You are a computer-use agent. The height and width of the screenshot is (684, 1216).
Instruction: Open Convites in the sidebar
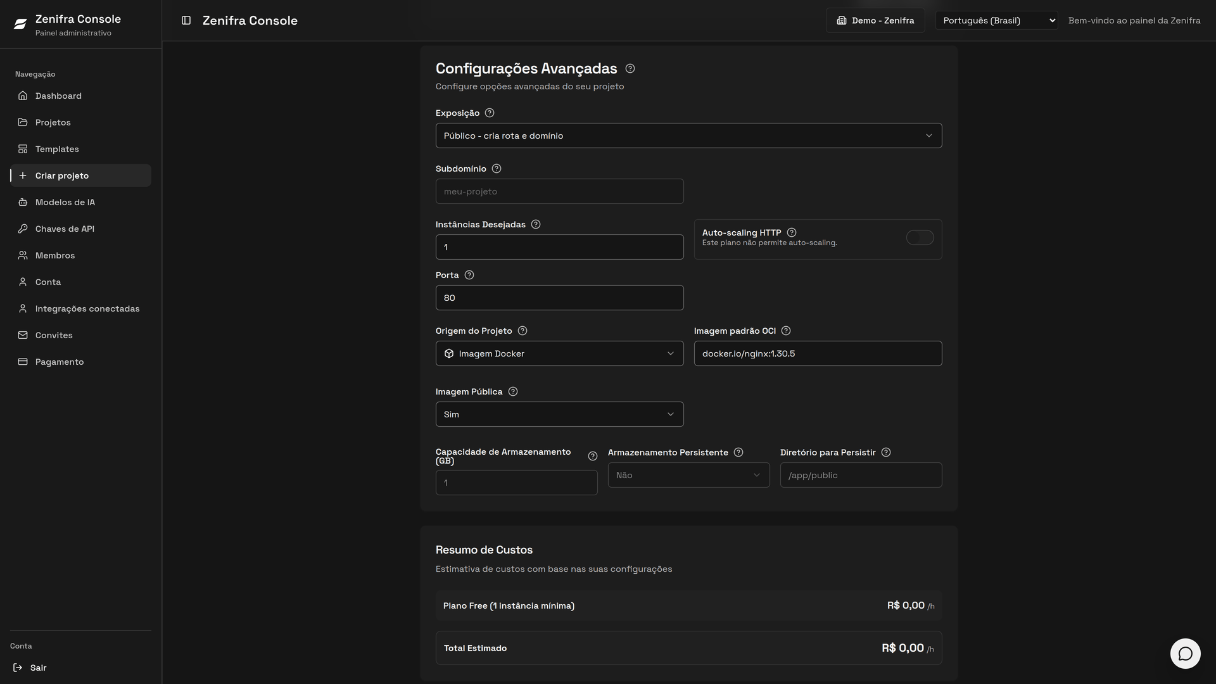(x=80, y=335)
